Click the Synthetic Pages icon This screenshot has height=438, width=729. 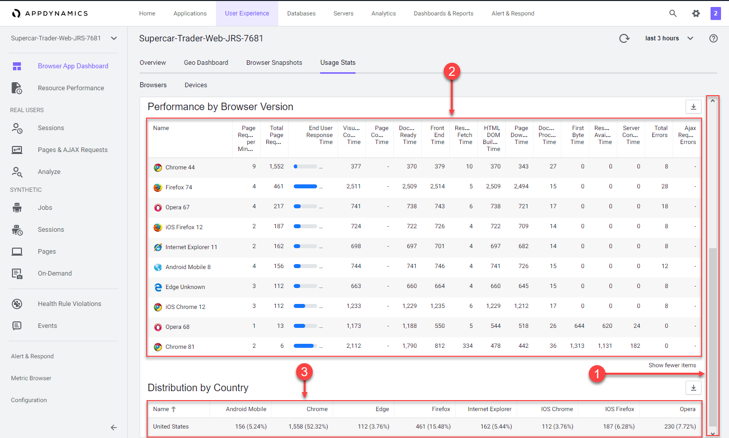click(x=17, y=252)
